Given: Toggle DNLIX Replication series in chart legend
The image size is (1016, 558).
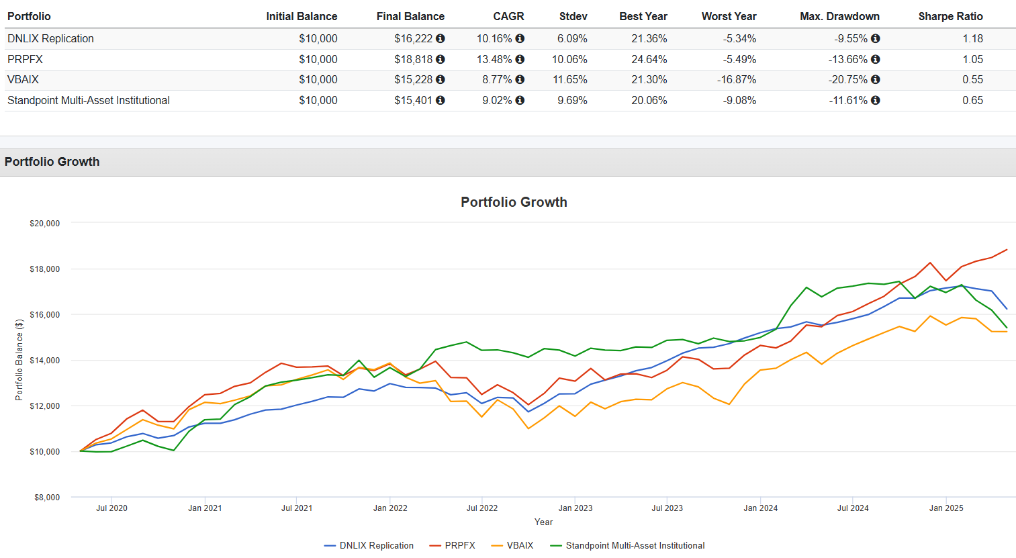Looking at the screenshot, I should [369, 545].
